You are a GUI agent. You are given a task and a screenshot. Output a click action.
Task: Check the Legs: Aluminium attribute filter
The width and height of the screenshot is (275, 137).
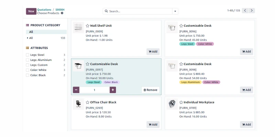coord(27,60)
